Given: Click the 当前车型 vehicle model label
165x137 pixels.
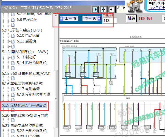Looking at the screenshot, I should [x=10, y=8].
